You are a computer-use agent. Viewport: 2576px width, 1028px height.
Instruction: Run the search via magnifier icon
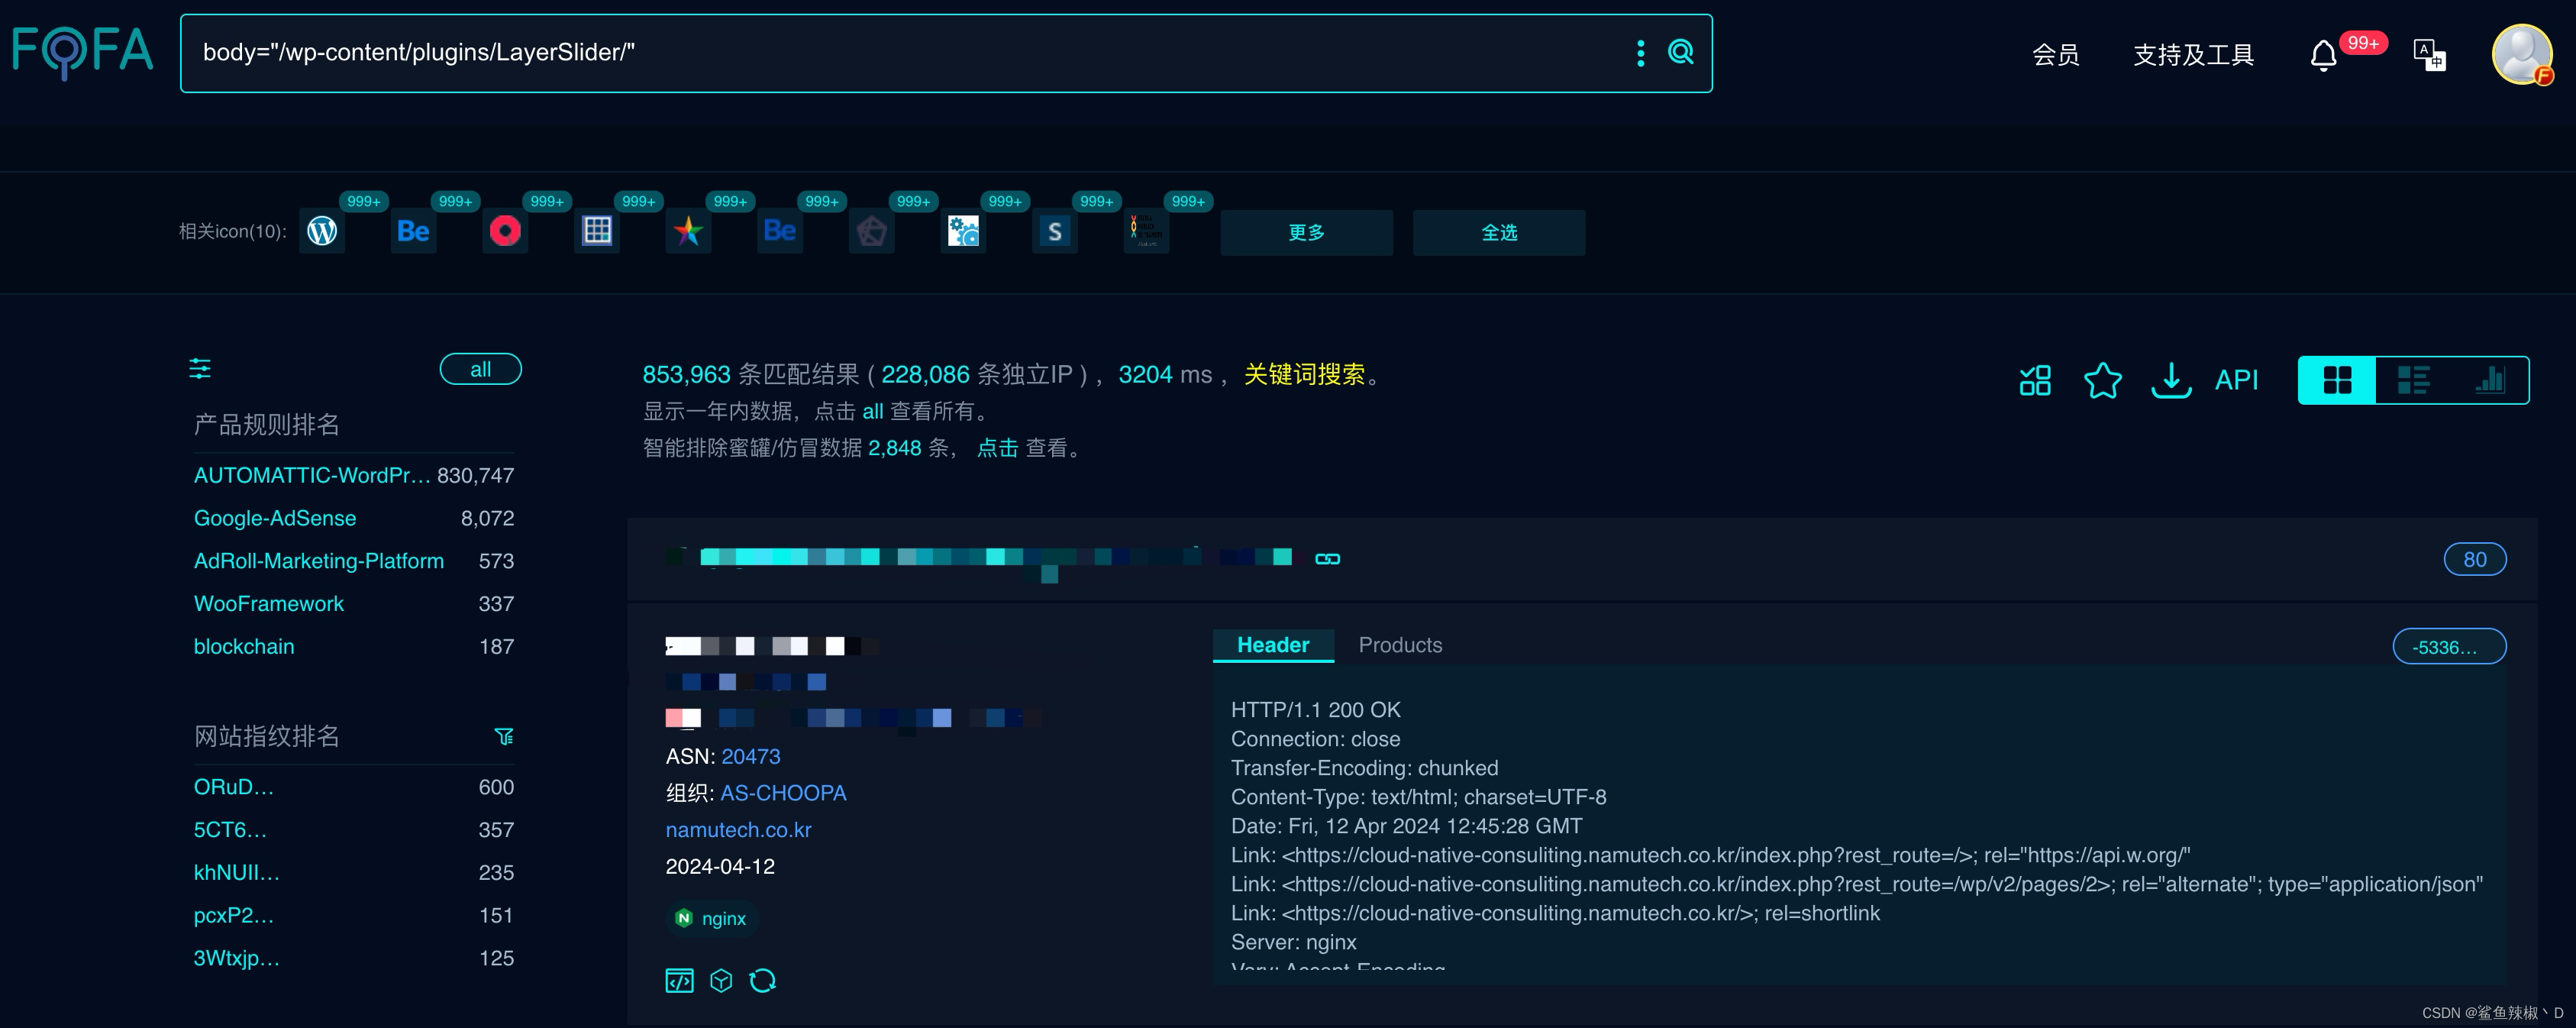click(x=1681, y=52)
